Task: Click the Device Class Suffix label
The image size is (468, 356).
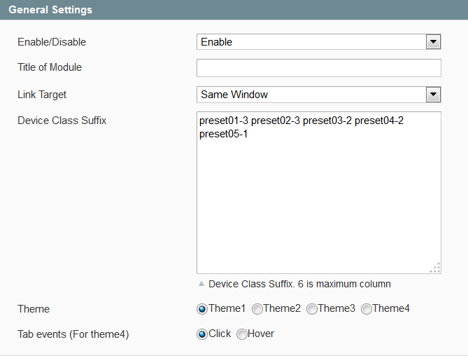Action: point(62,121)
